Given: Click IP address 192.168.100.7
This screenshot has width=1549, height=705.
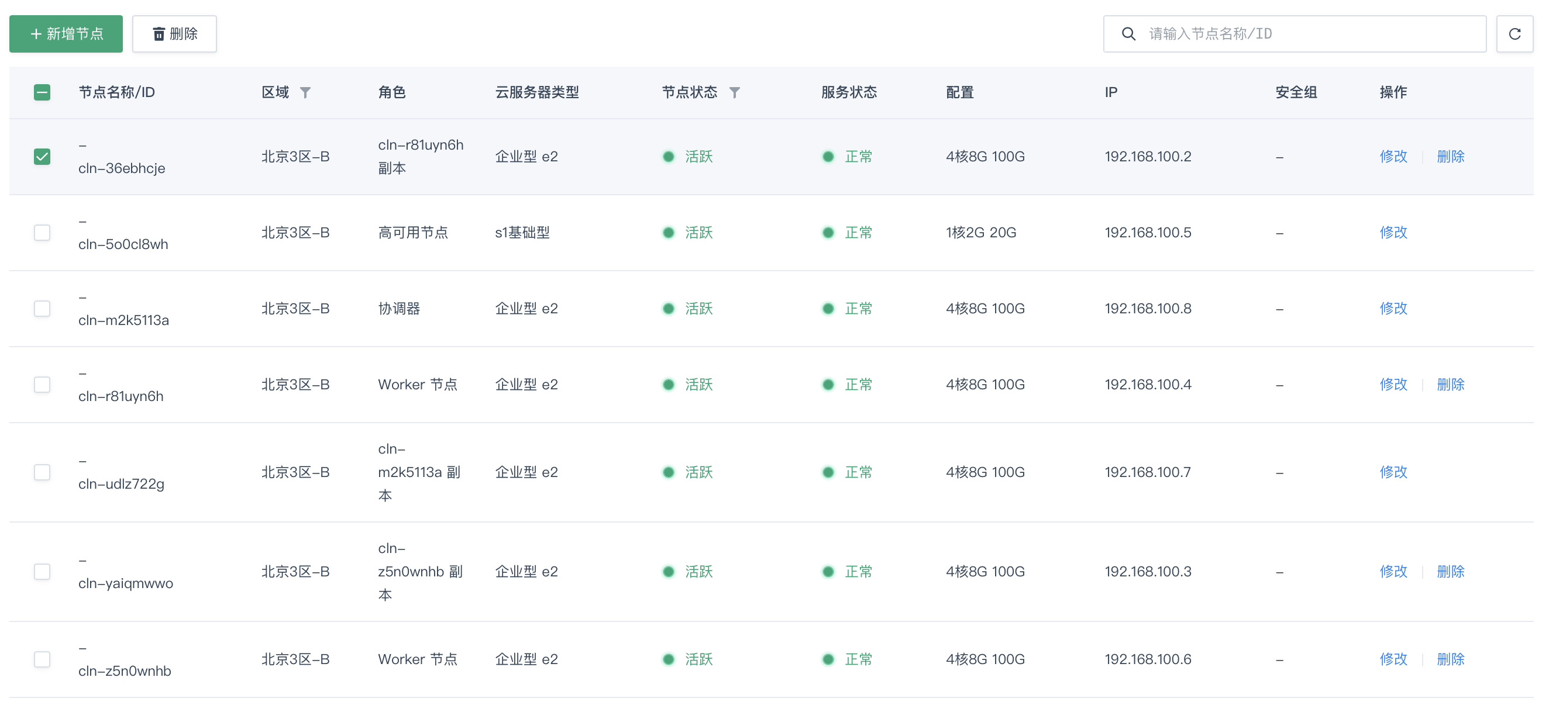Looking at the screenshot, I should point(1148,472).
